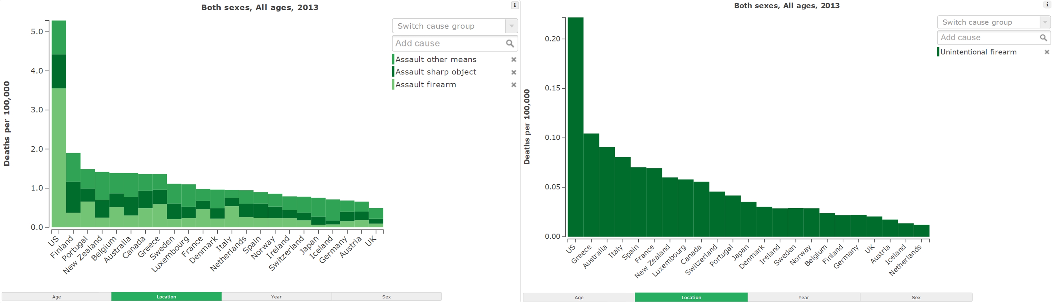
Task: Click Deaths per 100,000 label on left chart
Action: tap(6, 123)
